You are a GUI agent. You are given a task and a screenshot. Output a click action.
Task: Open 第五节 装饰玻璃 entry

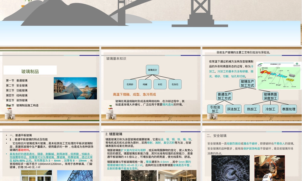tap(17, 100)
